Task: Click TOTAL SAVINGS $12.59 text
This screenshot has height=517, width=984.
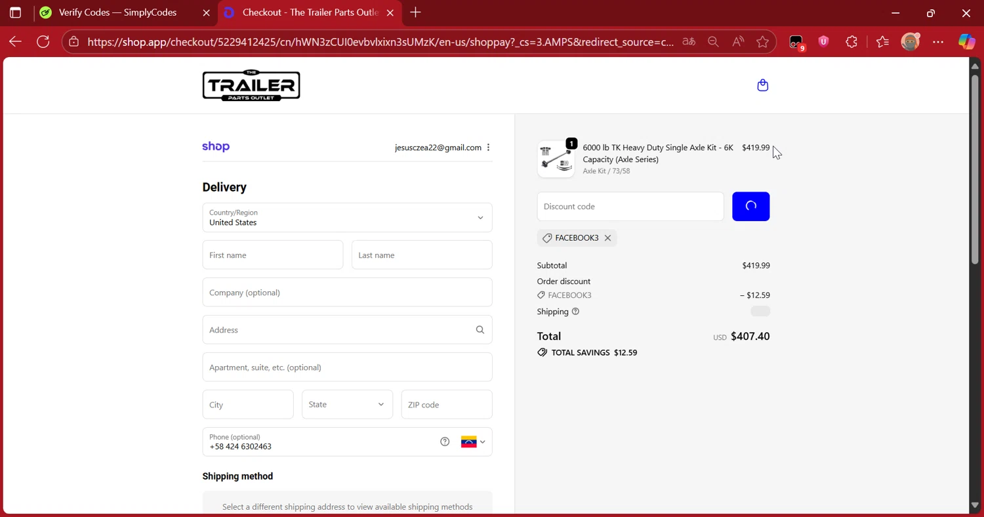Action: (x=594, y=353)
